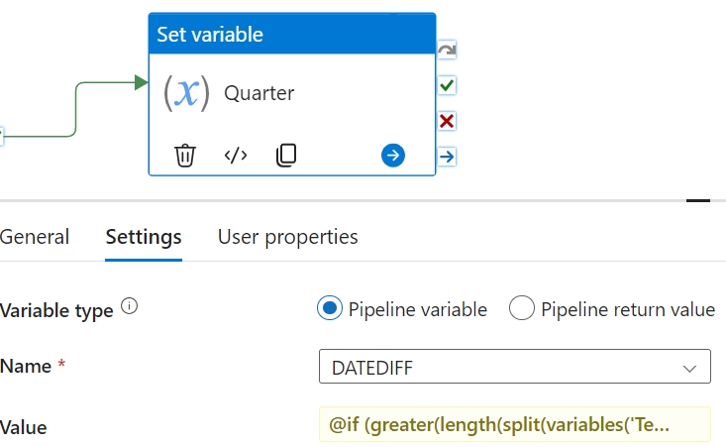Select the red X failure connector
This screenshot has width=726, height=447.
(447, 121)
